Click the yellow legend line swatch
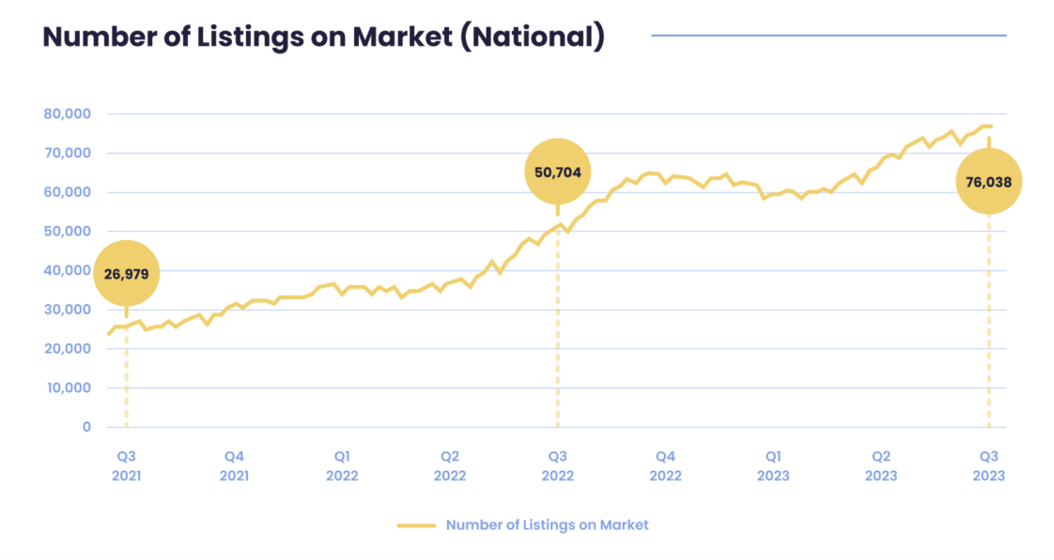 [x=416, y=525]
